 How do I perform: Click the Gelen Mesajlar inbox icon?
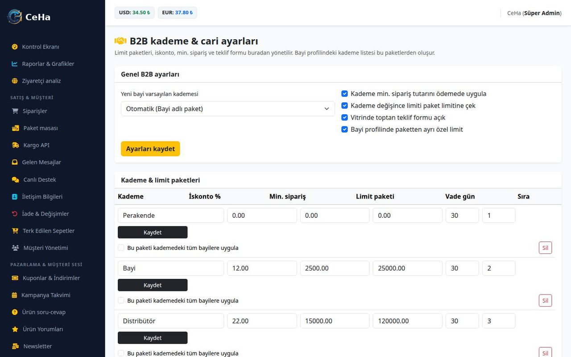point(15,162)
